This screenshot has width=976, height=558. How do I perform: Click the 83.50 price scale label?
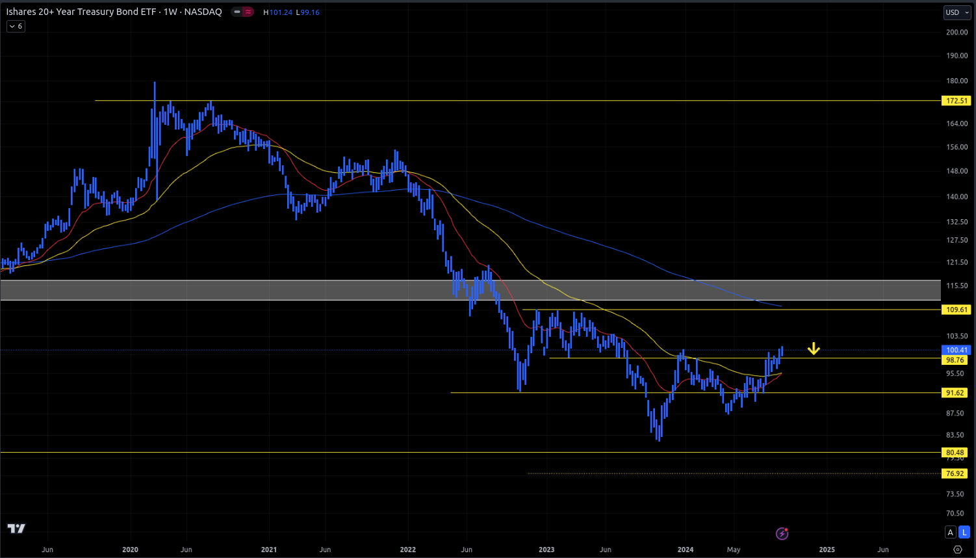(x=955, y=435)
